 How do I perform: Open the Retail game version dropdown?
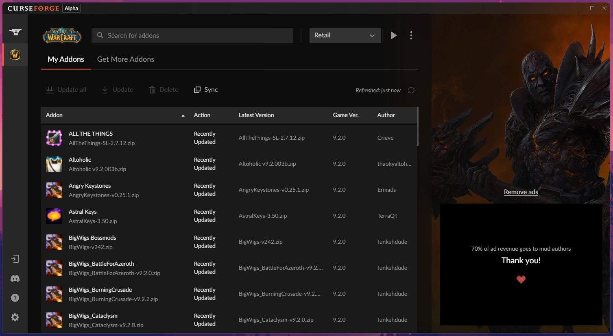[345, 35]
